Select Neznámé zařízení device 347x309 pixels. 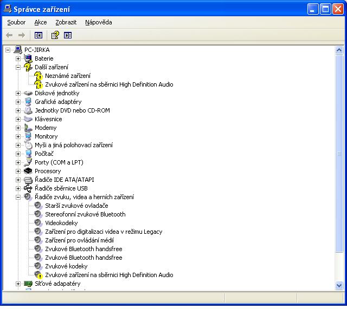(68, 76)
